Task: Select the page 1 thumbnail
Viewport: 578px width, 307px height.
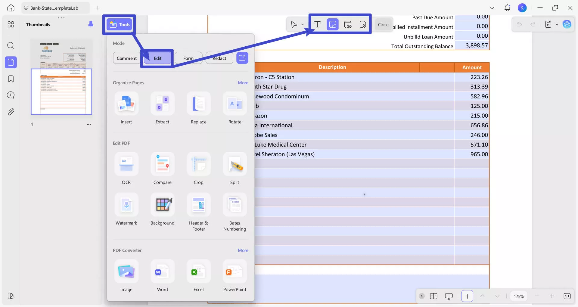Action: 61,91
